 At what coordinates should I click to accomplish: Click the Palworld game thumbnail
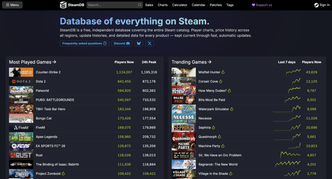21,90
